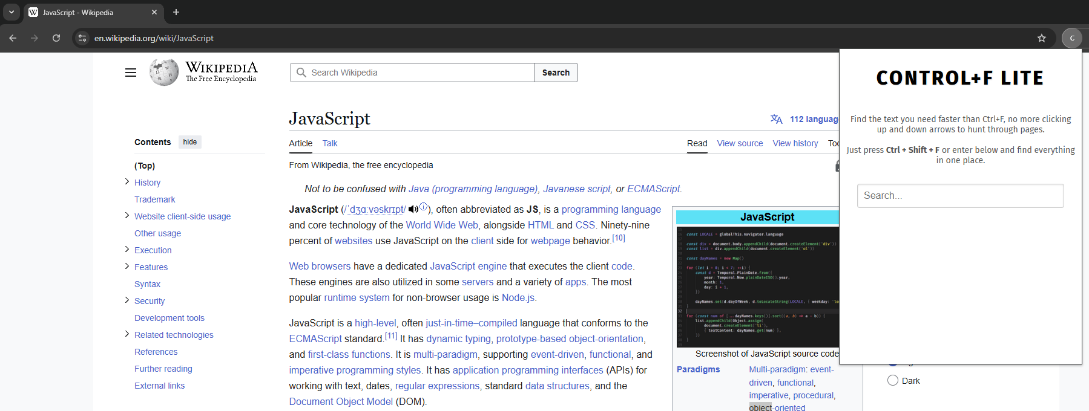This screenshot has height=411, width=1089.
Task: Go to (Top) of the article
Action: click(145, 166)
